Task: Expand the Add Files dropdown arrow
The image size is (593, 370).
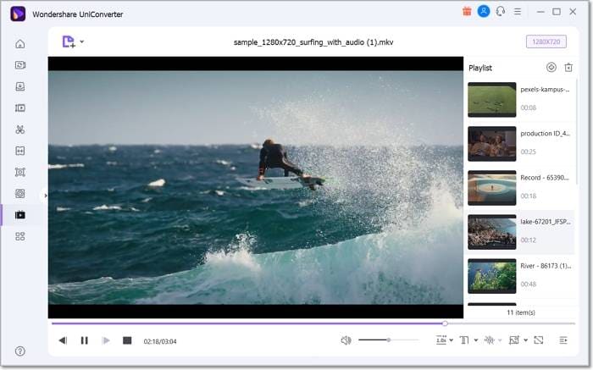Action: [x=82, y=41]
